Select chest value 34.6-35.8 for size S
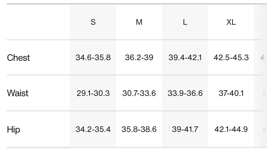The height and width of the screenshot is (156, 267). coord(93,58)
